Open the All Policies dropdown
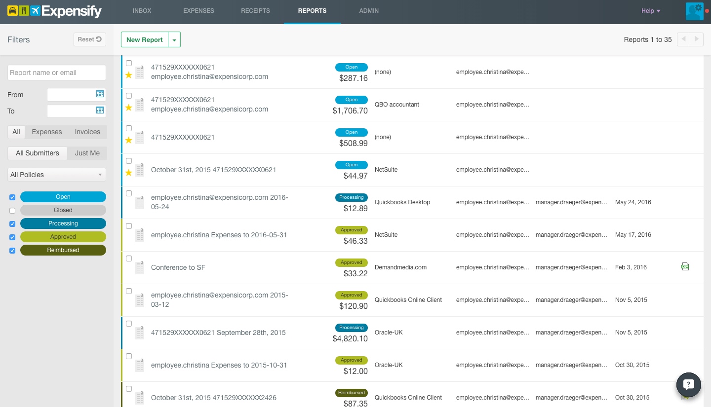This screenshot has height=407, width=711. coord(57,175)
